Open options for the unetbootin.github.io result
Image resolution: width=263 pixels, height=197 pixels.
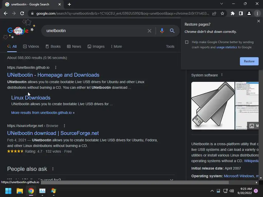[x=56, y=67]
